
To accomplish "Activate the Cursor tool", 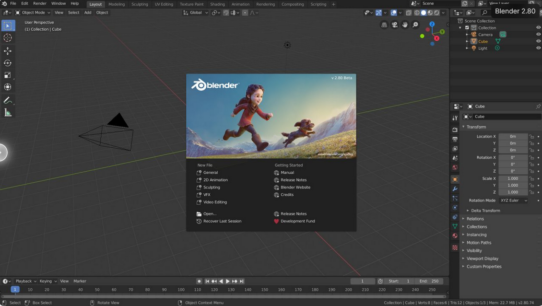I will coord(8,38).
